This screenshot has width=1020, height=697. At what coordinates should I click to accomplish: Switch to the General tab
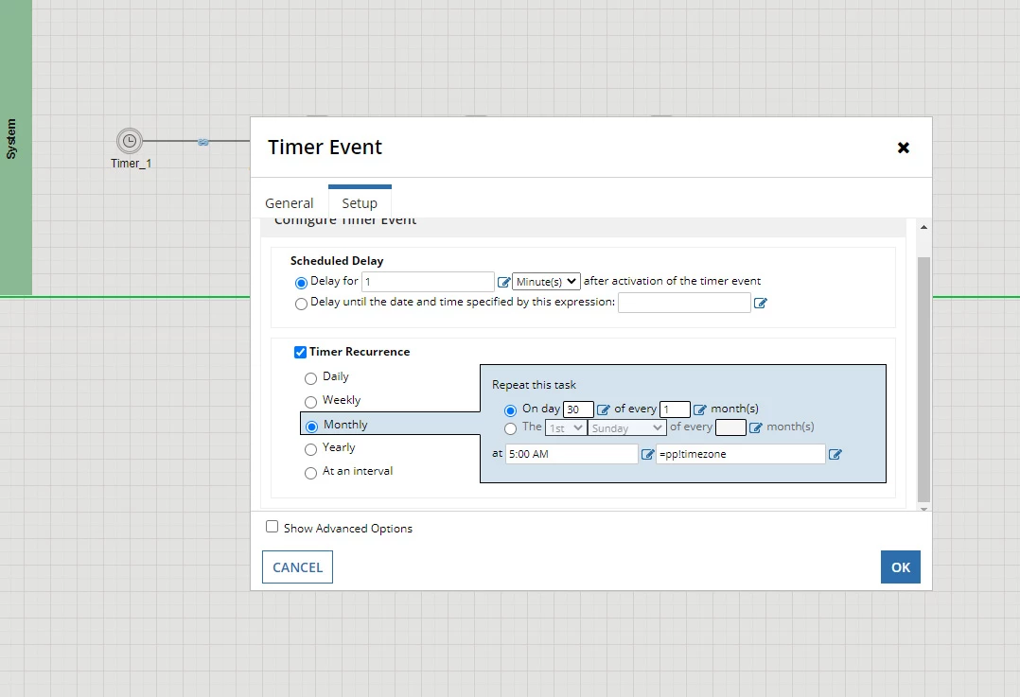click(x=289, y=203)
